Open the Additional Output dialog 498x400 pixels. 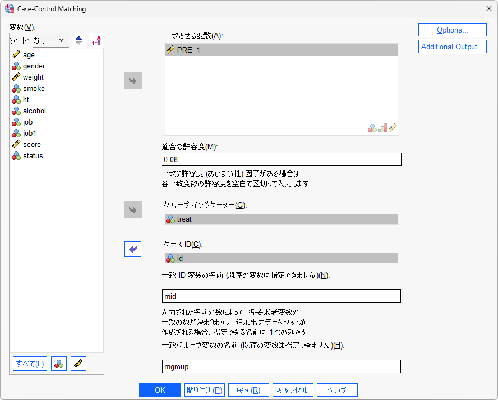pyautogui.click(x=452, y=46)
